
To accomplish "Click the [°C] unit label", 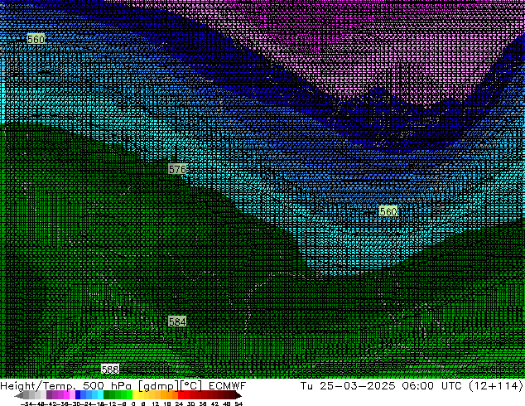I will pos(190,386).
